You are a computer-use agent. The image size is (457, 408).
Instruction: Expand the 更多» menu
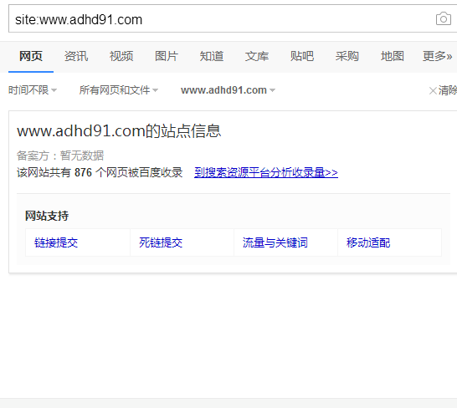point(438,56)
